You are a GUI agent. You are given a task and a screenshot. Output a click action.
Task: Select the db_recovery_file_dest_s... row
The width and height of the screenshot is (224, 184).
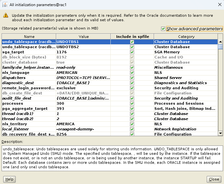(110, 134)
